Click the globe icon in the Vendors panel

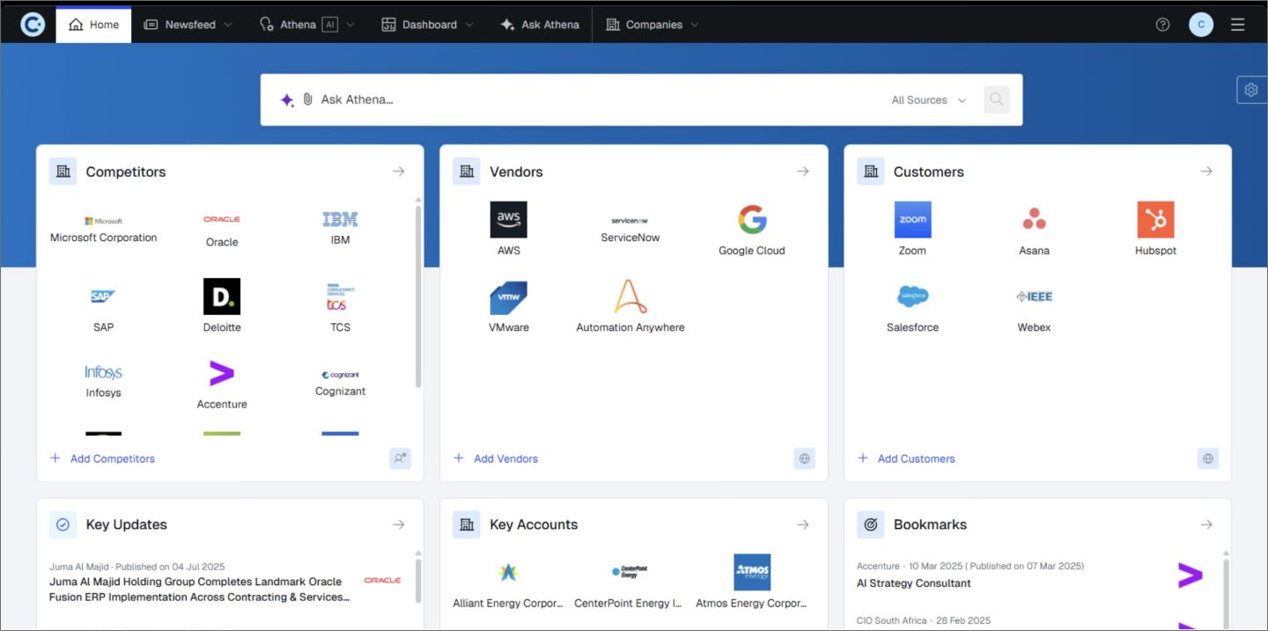pyautogui.click(x=804, y=458)
